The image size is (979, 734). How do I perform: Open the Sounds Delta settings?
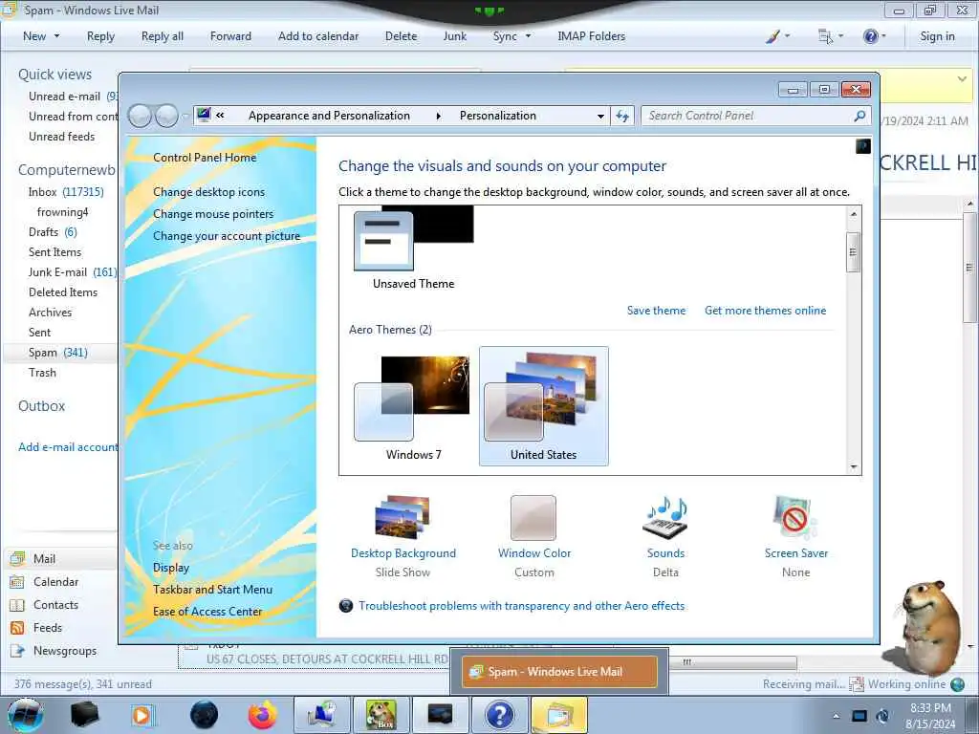[x=665, y=535]
